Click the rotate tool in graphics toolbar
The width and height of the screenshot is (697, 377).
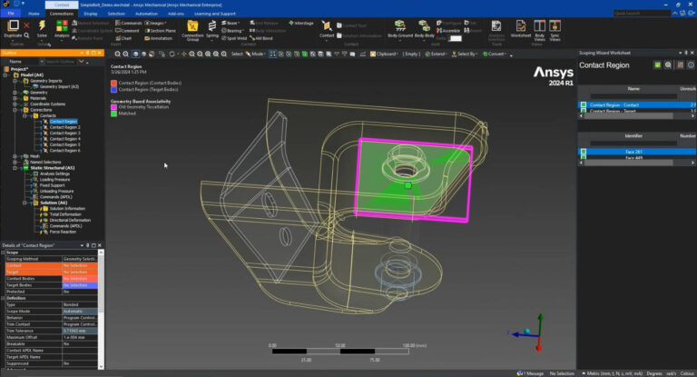[x=172, y=54]
